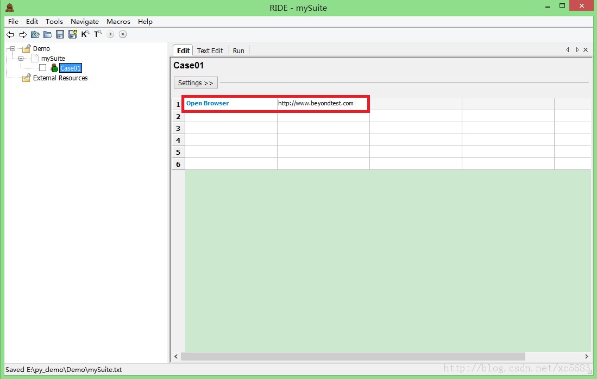Viewport: 597px width, 379px height.
Task: Click the Run Tests play icon
Action: [110, 35]
